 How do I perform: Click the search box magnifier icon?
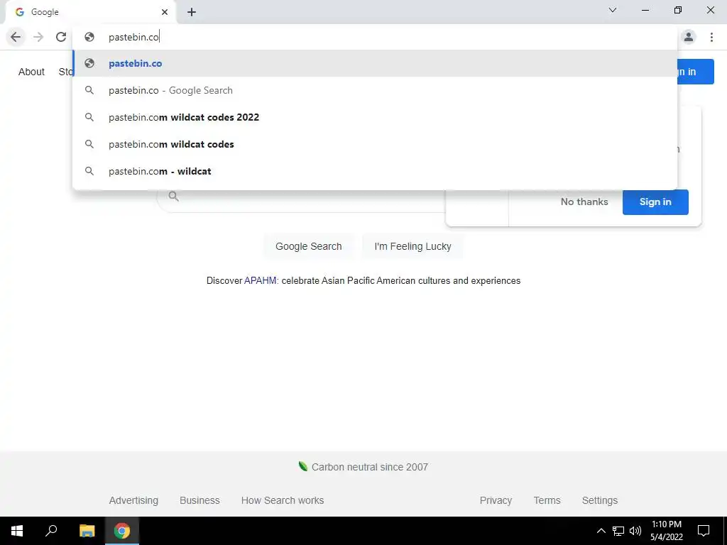pyautogui.click(x=173, y=197)
